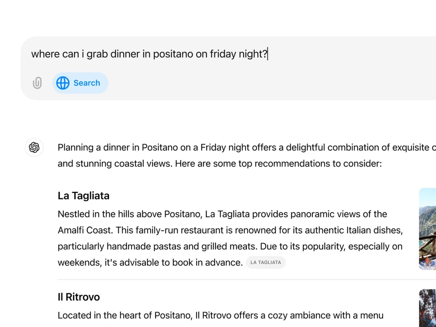Toggle the Search web mode label
The height and width of the screenshot is (327, 436).
pos(86,83)
